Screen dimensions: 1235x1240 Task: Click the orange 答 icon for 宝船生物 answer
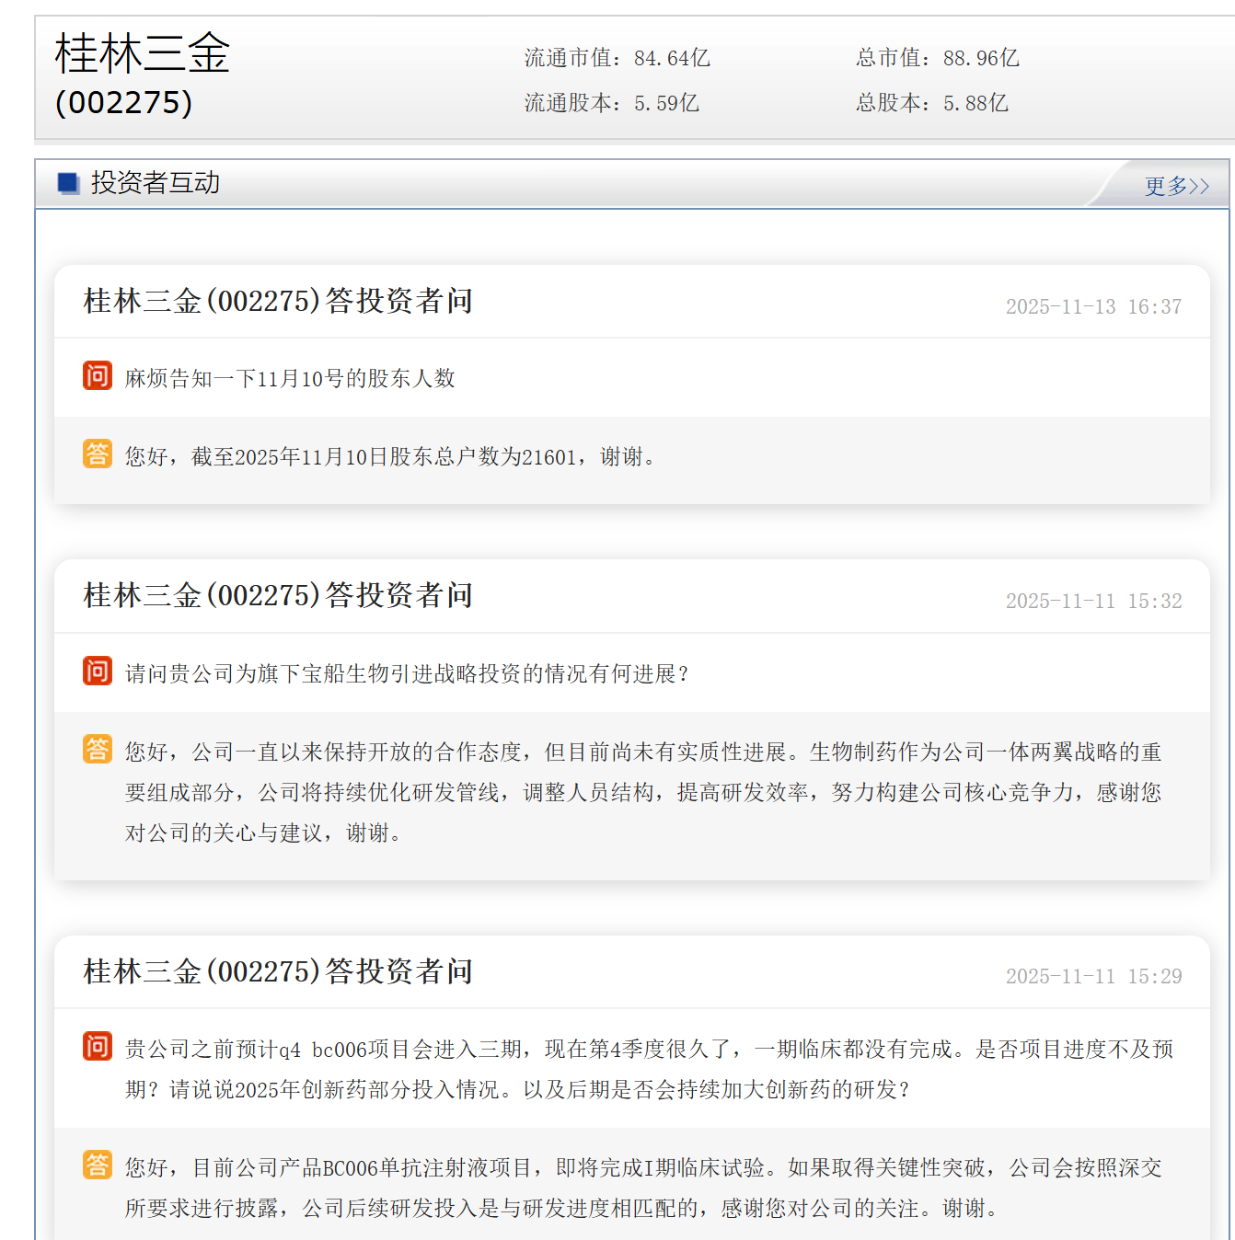click(97, 750)
